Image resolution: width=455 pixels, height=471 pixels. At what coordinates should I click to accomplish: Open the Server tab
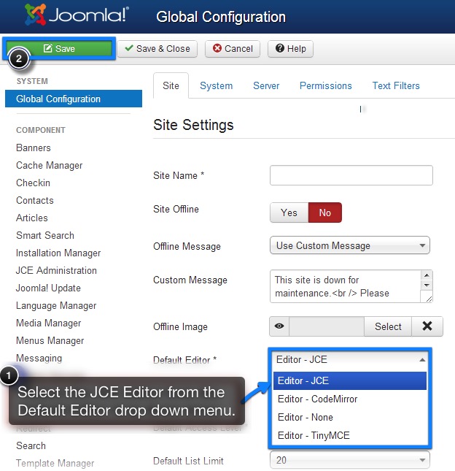266,85
